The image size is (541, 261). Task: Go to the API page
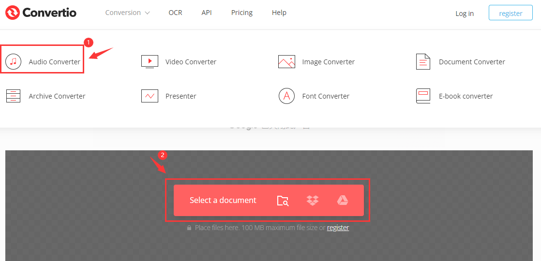coord(207,13)
